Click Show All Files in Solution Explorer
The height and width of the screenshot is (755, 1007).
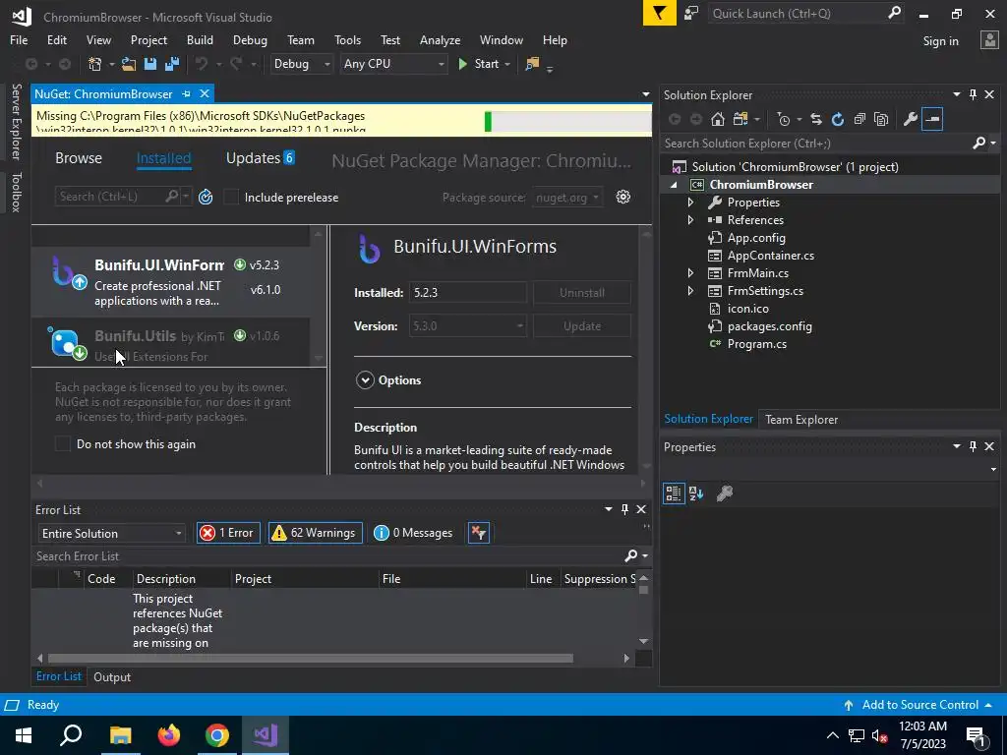coord(882,119)
